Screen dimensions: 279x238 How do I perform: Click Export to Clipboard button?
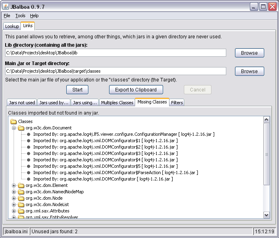click(x=136, y=90)
